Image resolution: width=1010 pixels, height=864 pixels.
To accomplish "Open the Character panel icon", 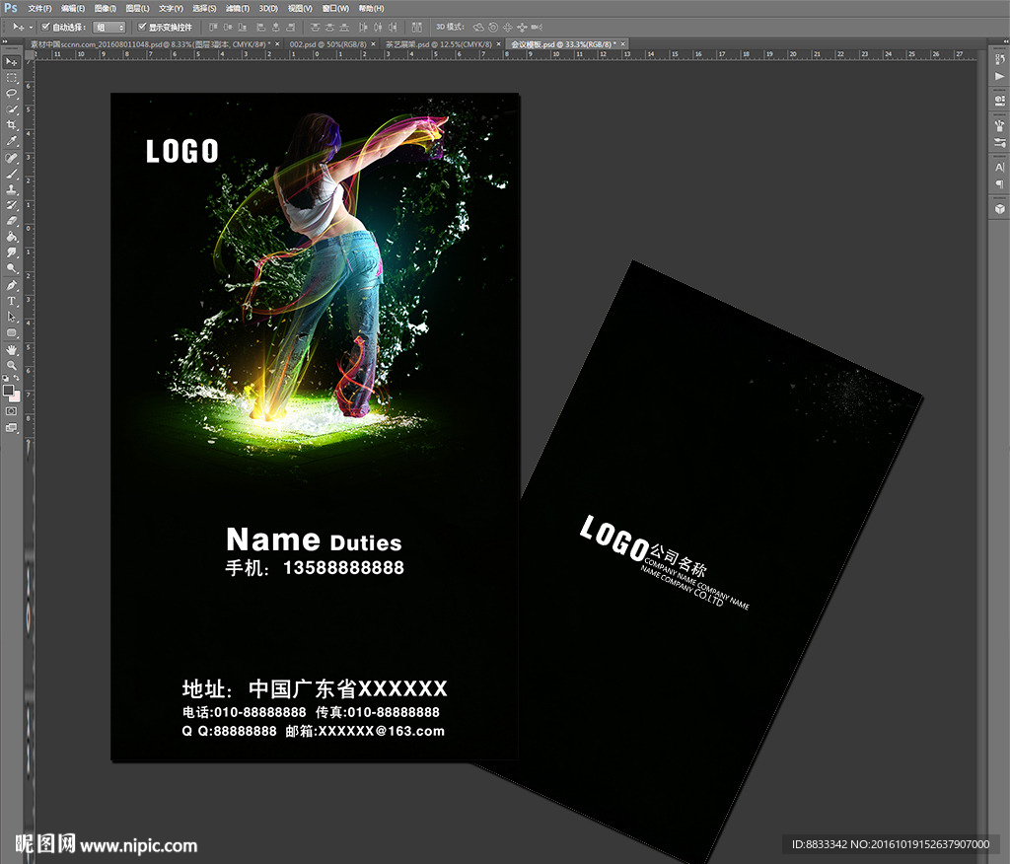I will [x=1000, y=168].
